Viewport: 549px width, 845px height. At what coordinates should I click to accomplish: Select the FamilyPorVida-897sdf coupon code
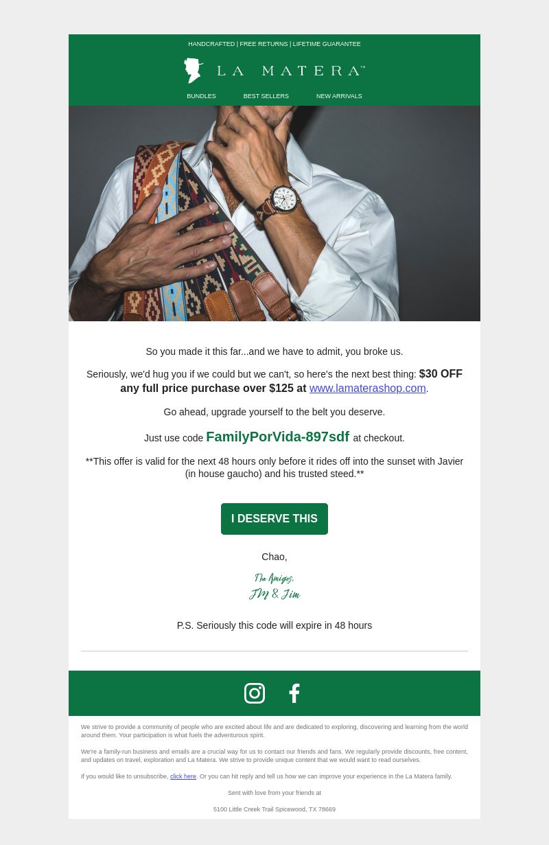(277, 437)
